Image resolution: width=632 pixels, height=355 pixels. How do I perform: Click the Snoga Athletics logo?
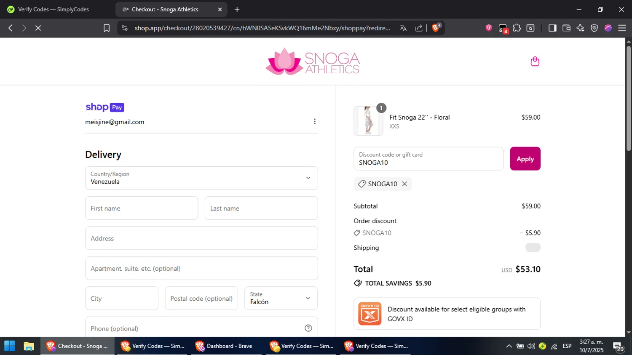click(312, 61)
